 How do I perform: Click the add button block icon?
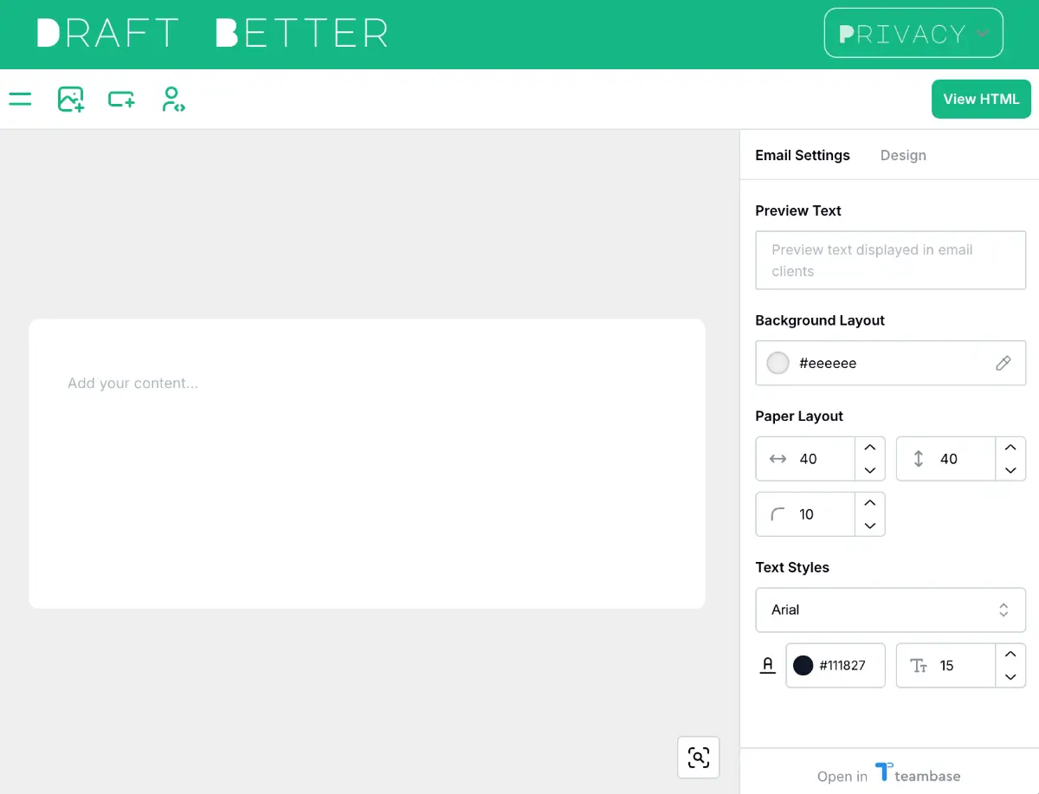click(x=121, y=99)
